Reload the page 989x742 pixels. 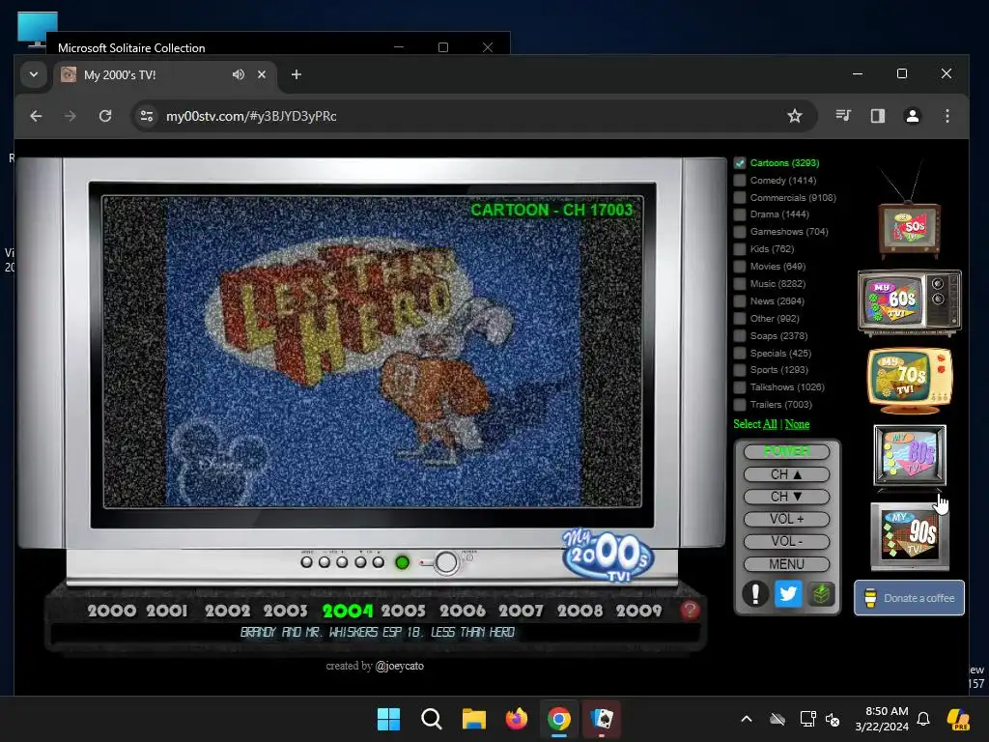pos(105,116)
